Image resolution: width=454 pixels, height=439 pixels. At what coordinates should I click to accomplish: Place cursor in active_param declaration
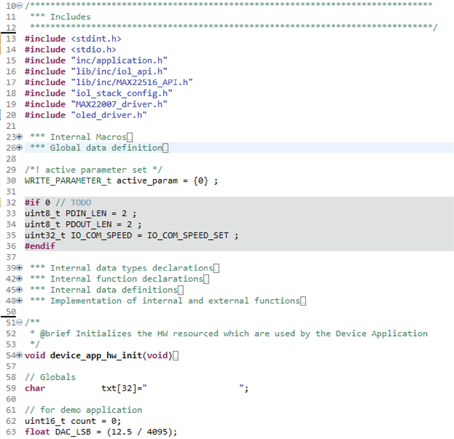(147, 181)
